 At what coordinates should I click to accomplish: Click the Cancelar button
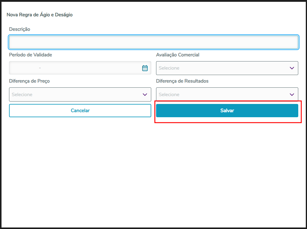pyautogui.click(x=80, y=111)
